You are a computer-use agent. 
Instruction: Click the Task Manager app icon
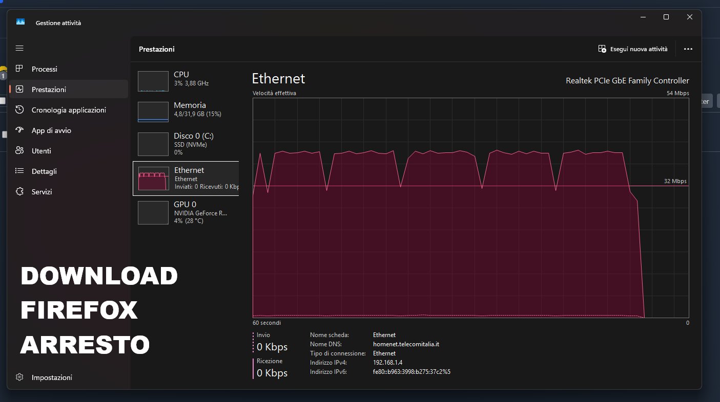click(20, 22)
